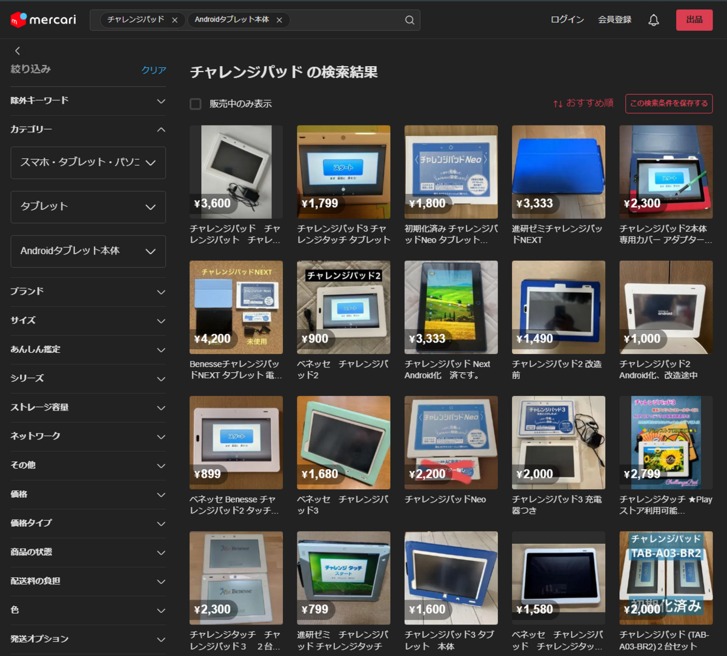Screen dimensions: 727x656
Task: Click the おすすめ順 sort arrows icon
Action: coord(558,104)
